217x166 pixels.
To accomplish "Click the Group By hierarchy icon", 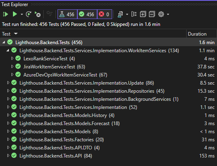I will click(x=134, y=14).
